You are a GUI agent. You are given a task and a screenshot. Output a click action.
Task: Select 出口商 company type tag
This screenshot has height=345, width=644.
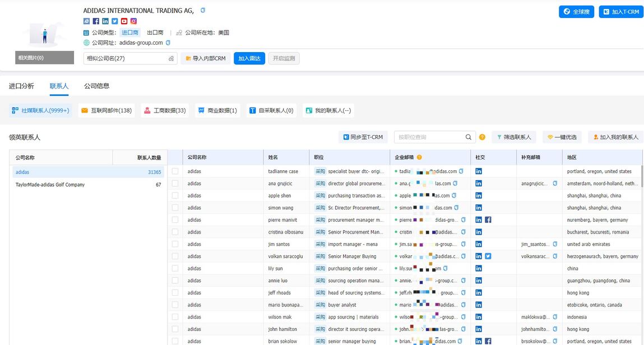tap(155, 32)
